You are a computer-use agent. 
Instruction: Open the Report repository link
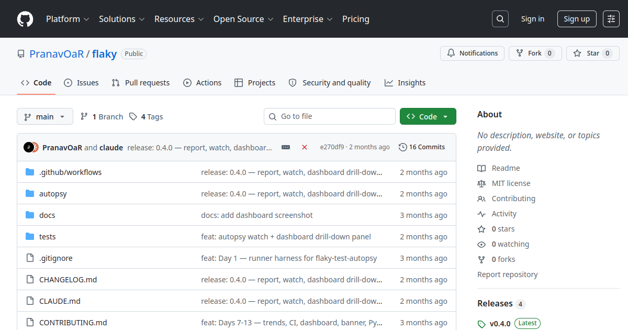[508, 274]
